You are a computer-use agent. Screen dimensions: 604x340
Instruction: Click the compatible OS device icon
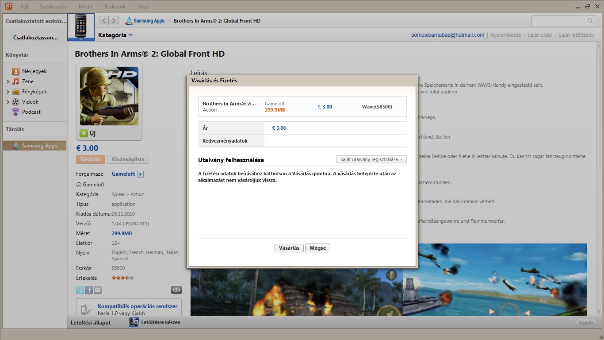coord(87,309)
